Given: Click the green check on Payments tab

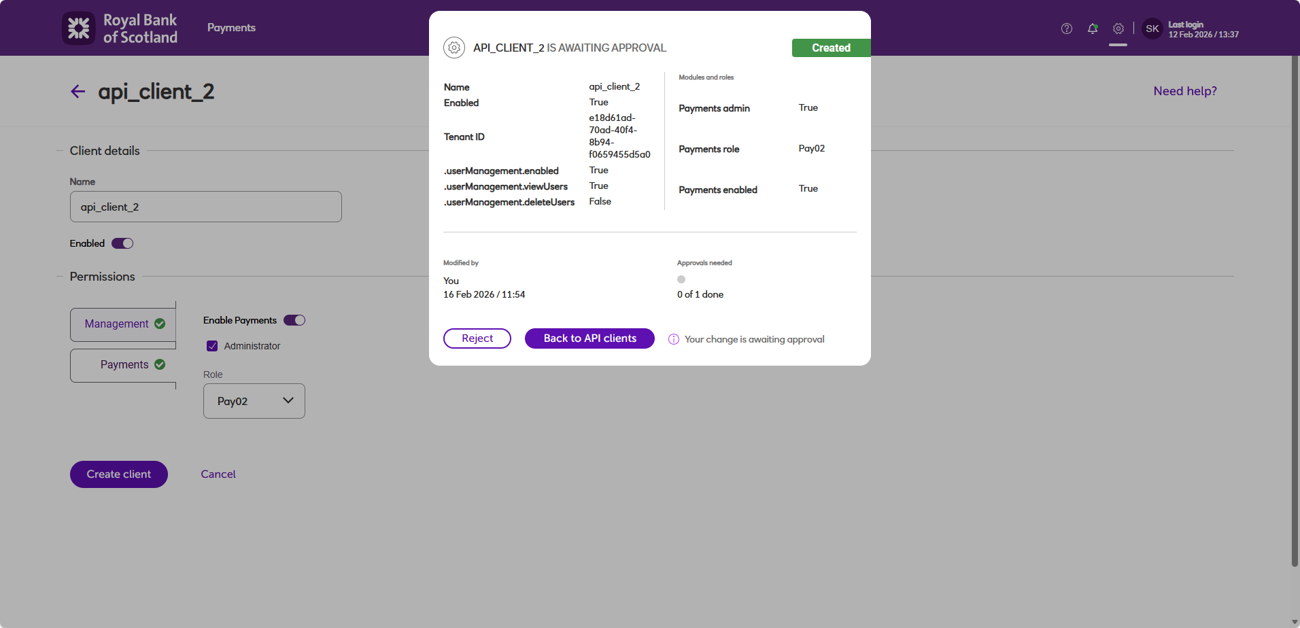Looking at the screenshot, I should point(160,364).
